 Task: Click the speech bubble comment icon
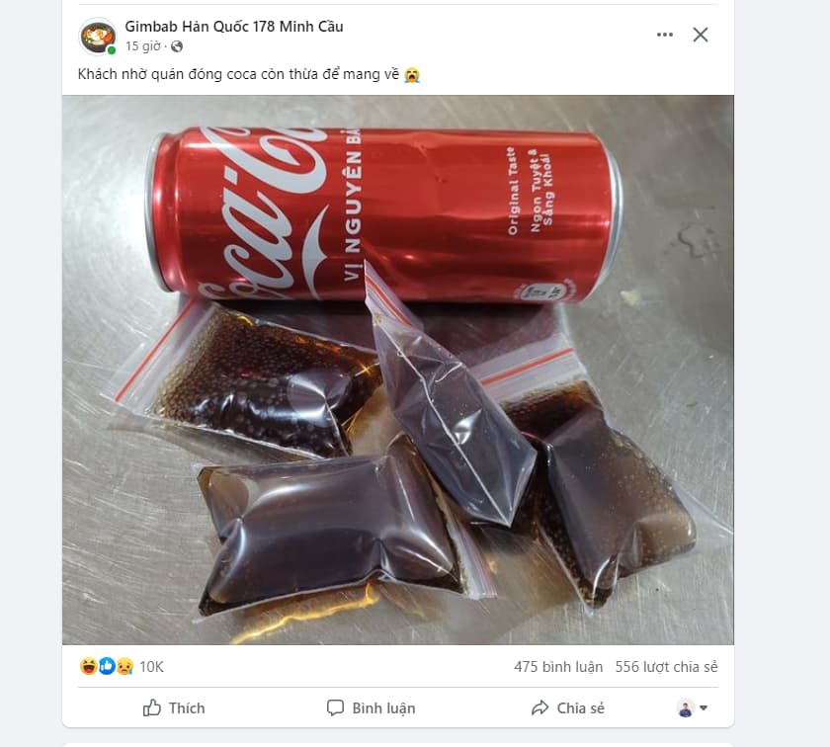pyautogui.click(x=336, y=707)
